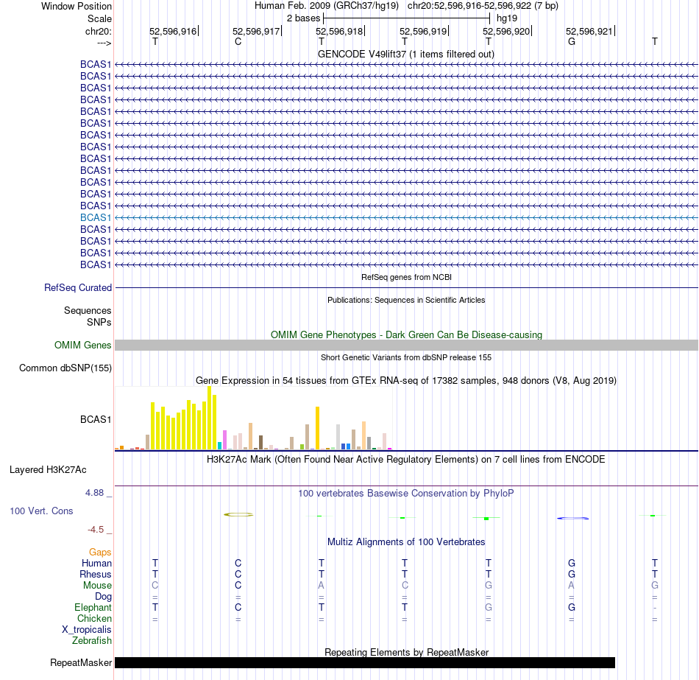699x680 pixels.
Task: Click the Mouse alignment base A under 52,596,918
Action: click(x=321, y=586)
